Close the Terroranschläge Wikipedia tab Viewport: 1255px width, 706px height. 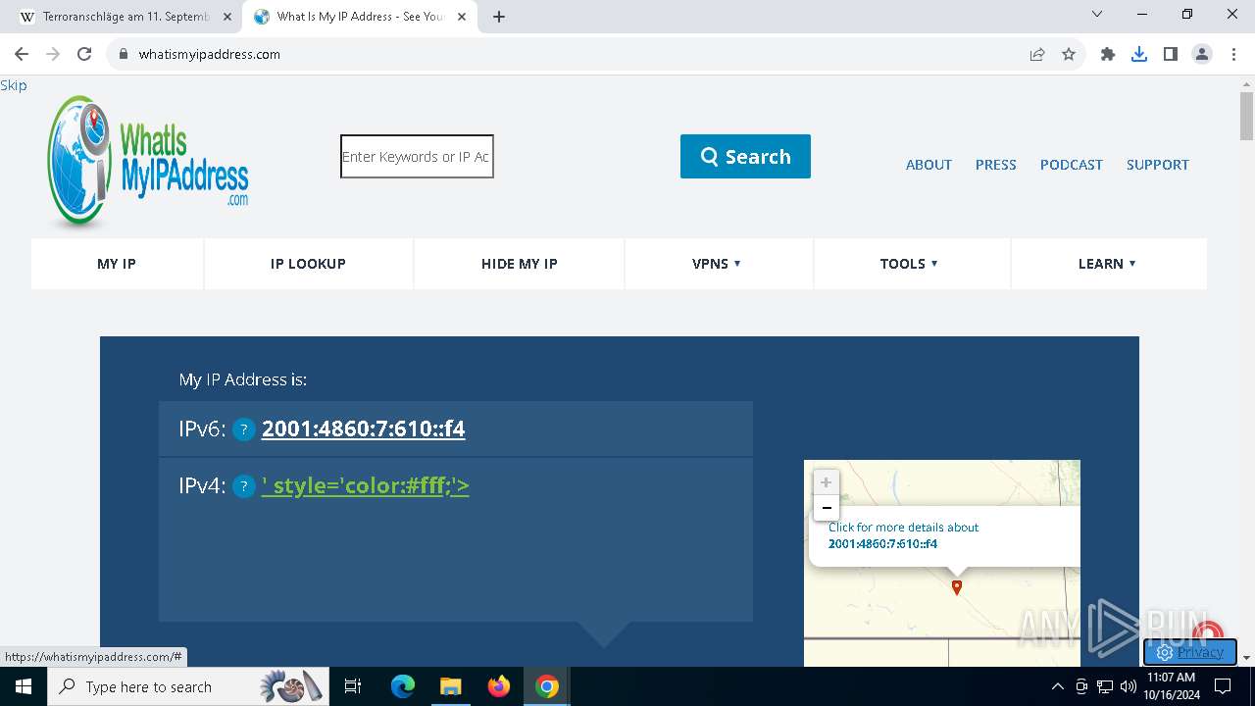point(227,17)
